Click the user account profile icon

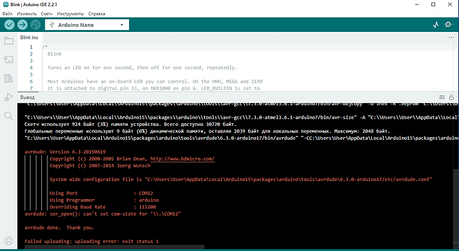tap(9, 241)
